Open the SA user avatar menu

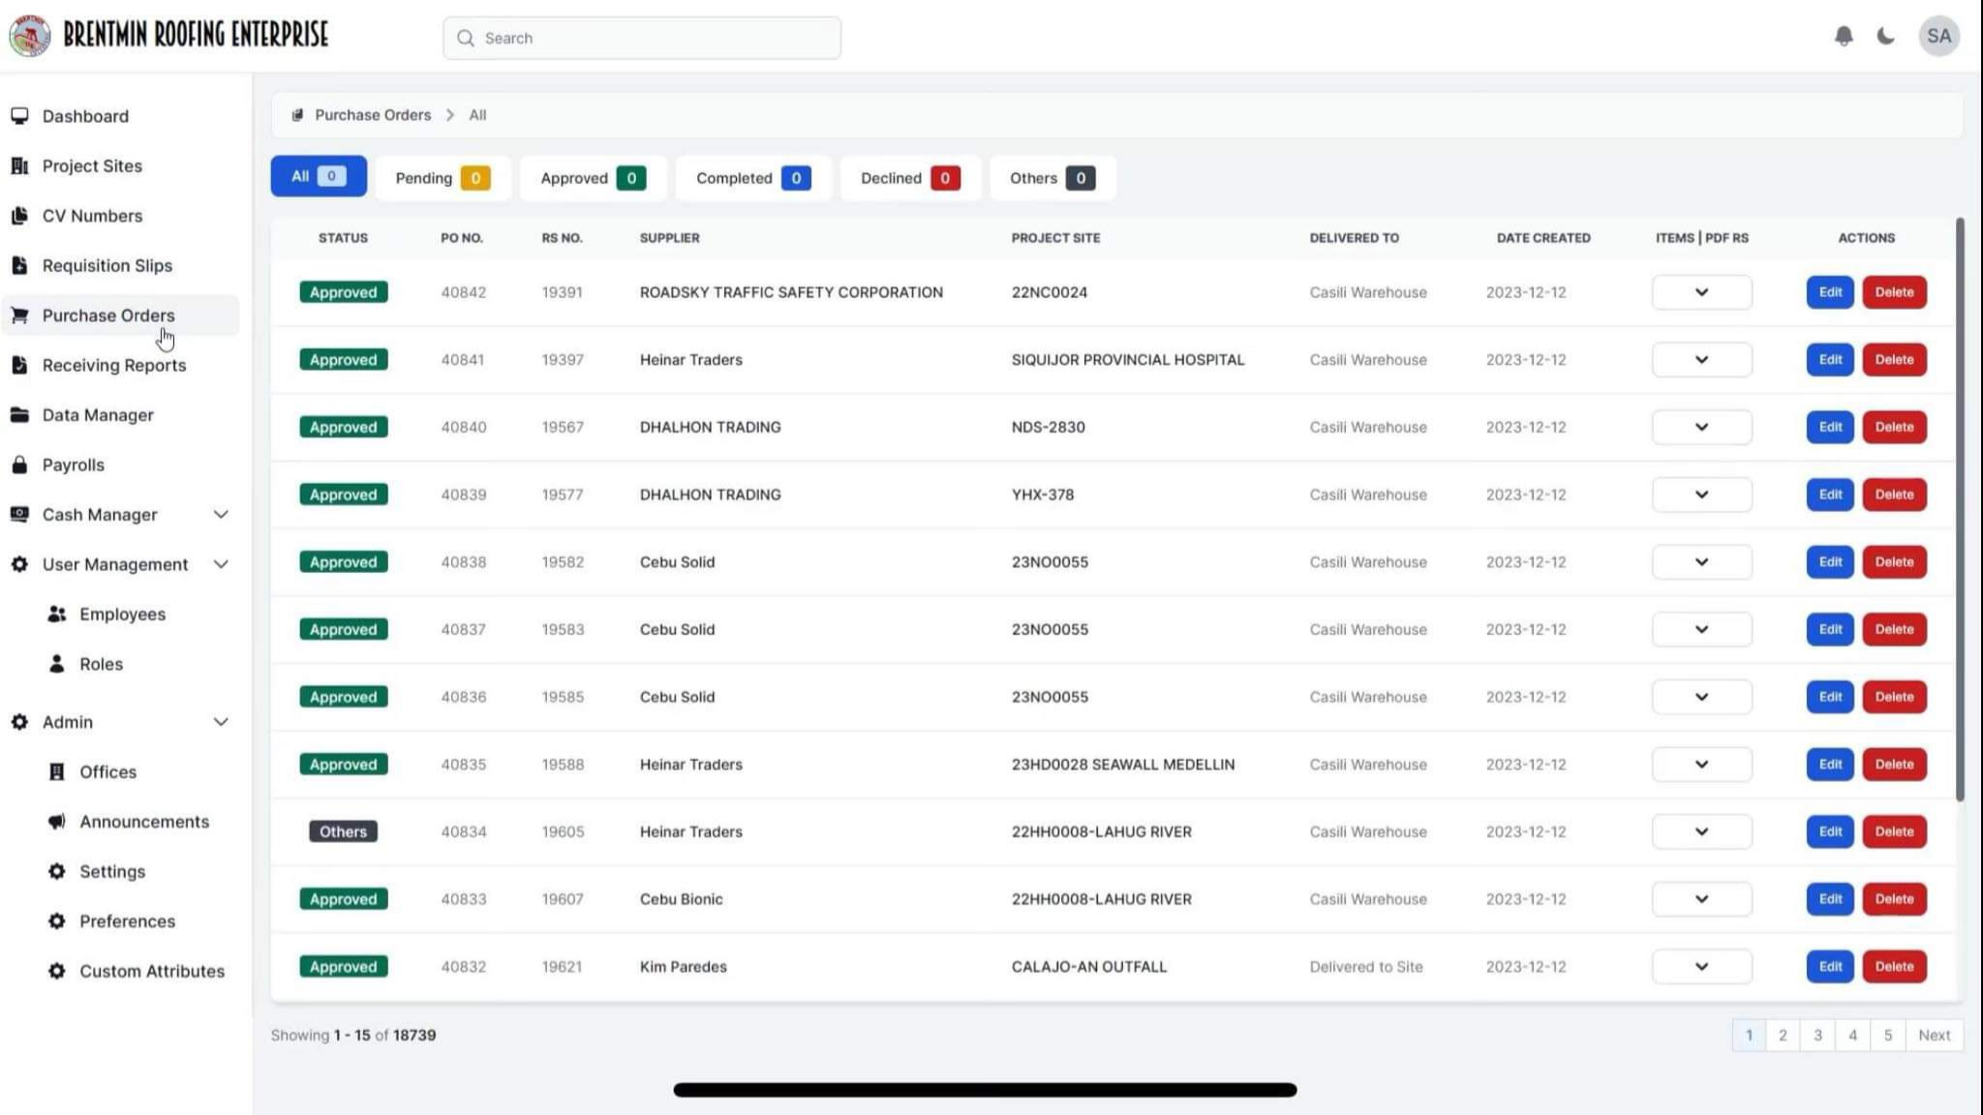tap(1938, 36)
